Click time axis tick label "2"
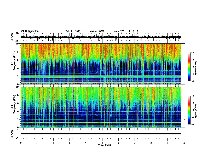Image resolution: width=207 pixels, height=160 pixels. pyautogui.click(x=53, y=143)
